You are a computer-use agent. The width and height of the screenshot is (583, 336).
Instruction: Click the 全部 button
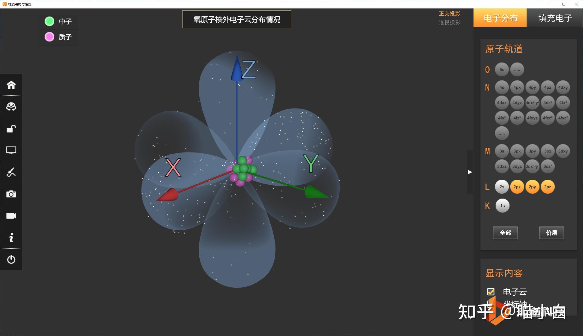point(505,233)
